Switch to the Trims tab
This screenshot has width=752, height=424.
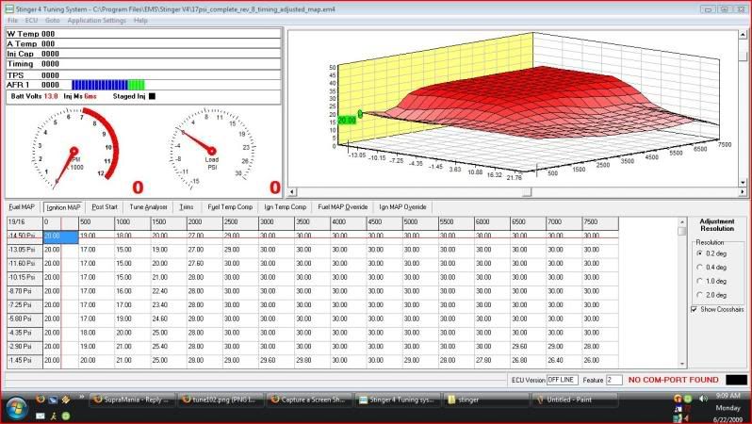coord(186,206)
